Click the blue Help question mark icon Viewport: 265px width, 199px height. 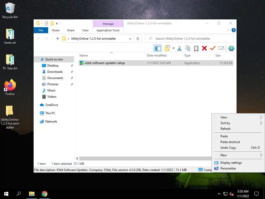pos(234,30)
